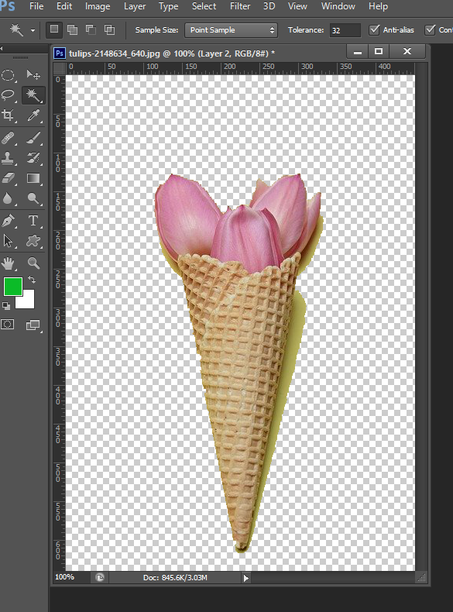Open the 3D menu
The width and height of the screenshot is (453, 612).
pyautogui.click(x=269, y=6)
